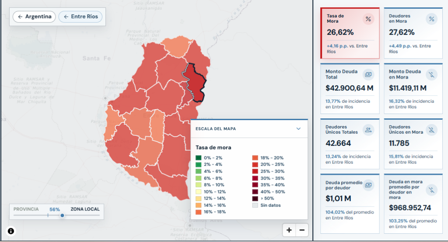
Task: Click the ESCALA DEL MAPA panel title
Action: pyautogui.click(x=216, y=129)
